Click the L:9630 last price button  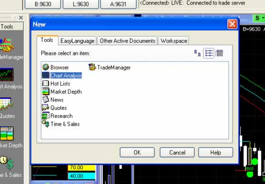pos(81,4)
